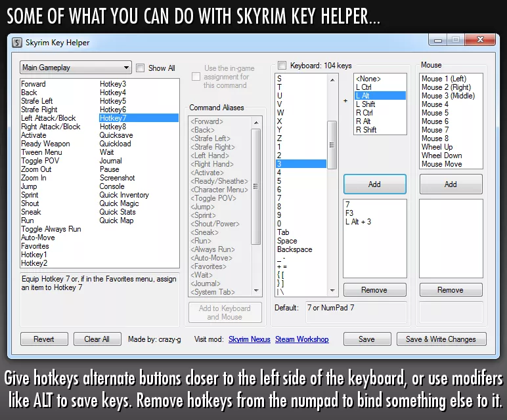Select Wheel Down entry
Image resolution: width=507 pixels, height=420 pixels.
pyautogui.click(x=442, y=156)
